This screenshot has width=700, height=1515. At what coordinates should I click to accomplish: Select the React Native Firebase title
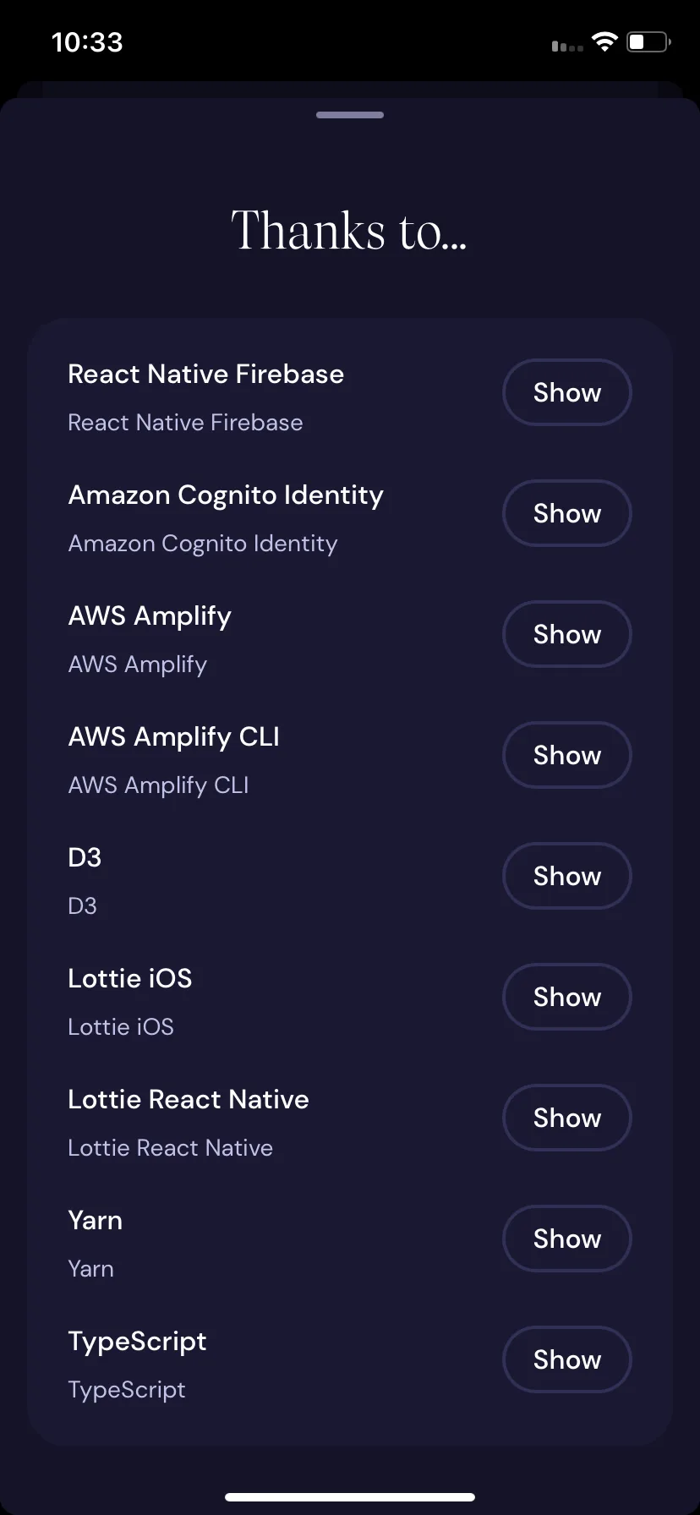coord(205,374)
